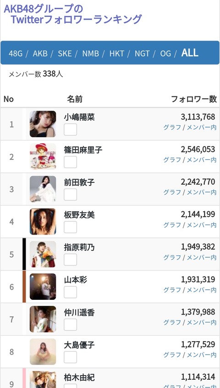The height and width of the screenshot is (388, 220).
Task: Select the HKT group filter
Action: click(117, 53)
